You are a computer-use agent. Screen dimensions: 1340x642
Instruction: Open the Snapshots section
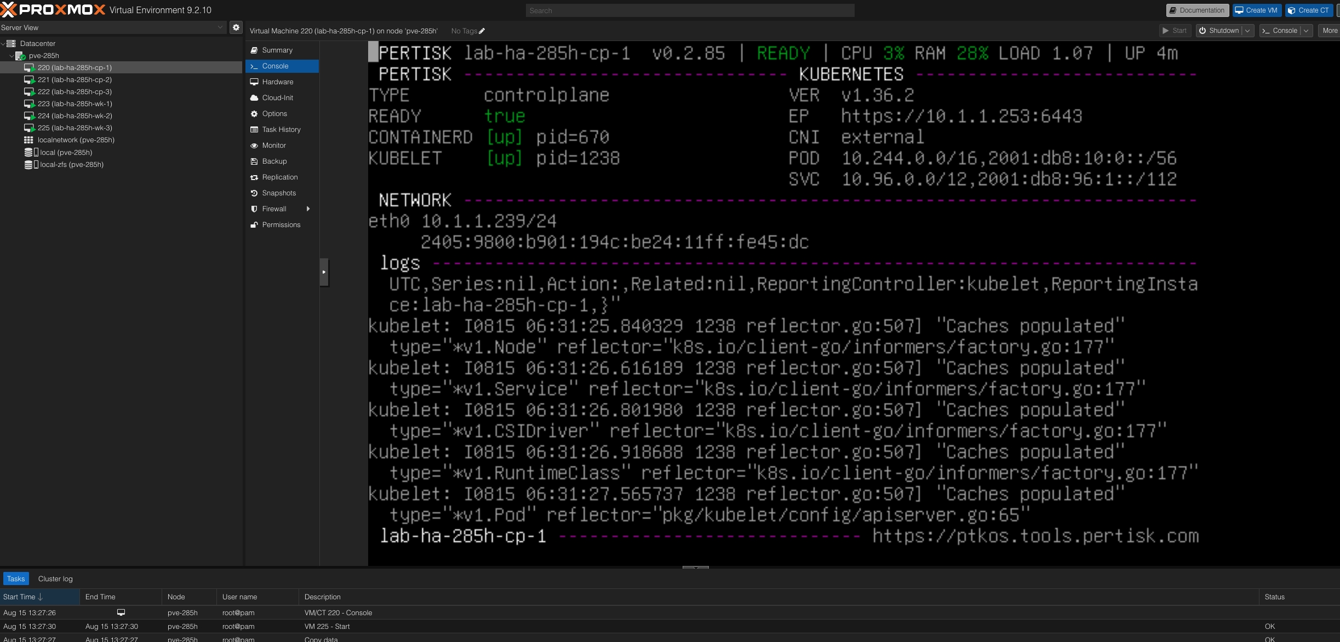click(x=282, y=193)
